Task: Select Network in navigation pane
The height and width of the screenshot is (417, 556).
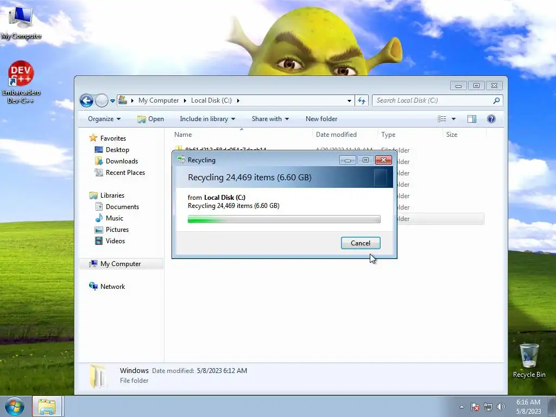Action: click(x=112, y=287)
